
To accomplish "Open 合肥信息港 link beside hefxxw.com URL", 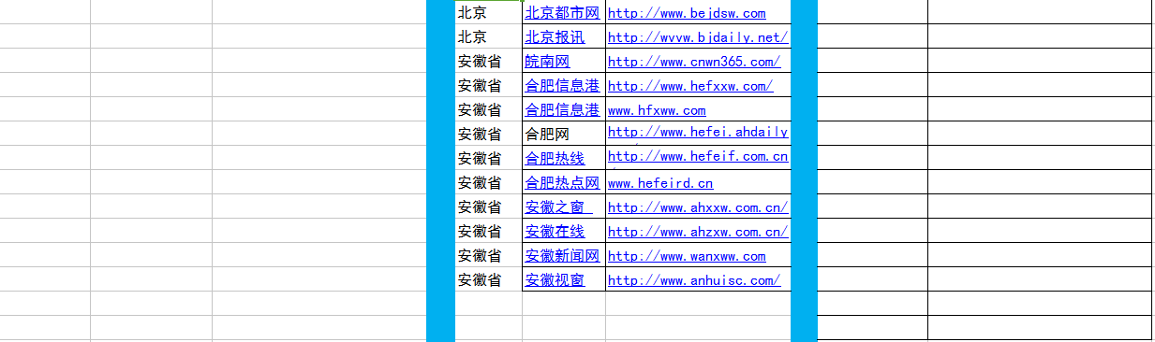I will pyautogui.click(x=562, y=86).
